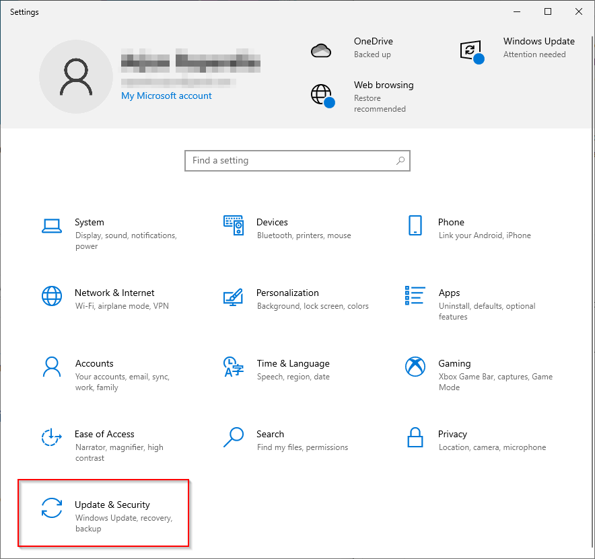
Task: Open the Apps list icon
Action: click(x=415, y=296)
